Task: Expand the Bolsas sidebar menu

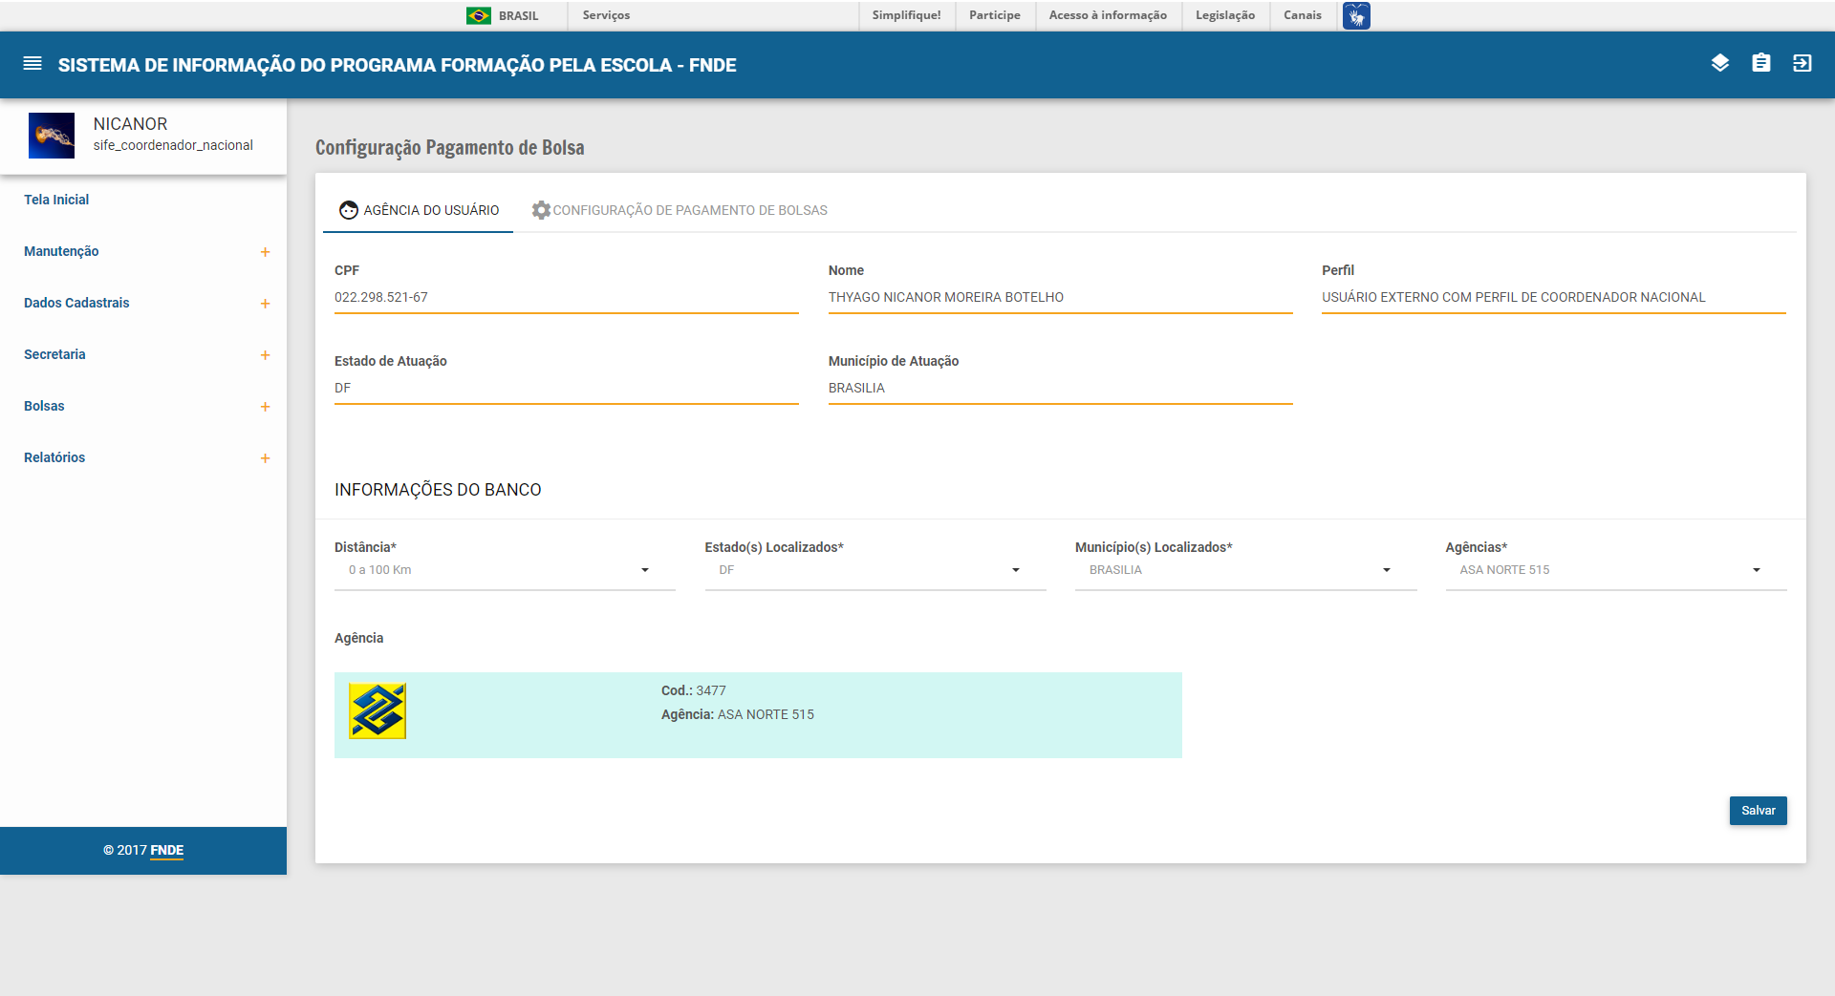Action: point(265,407)
